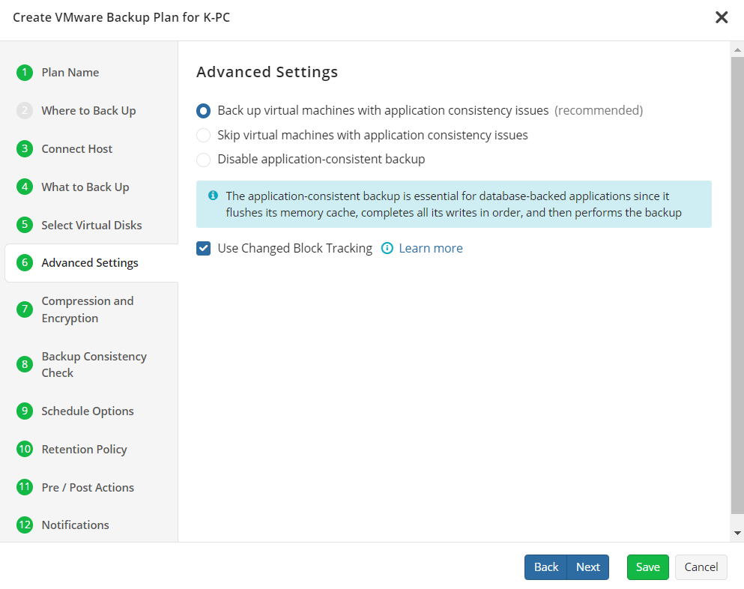Click the Back button
Viewport: 744px width, 589px height.
pos(545,567)
